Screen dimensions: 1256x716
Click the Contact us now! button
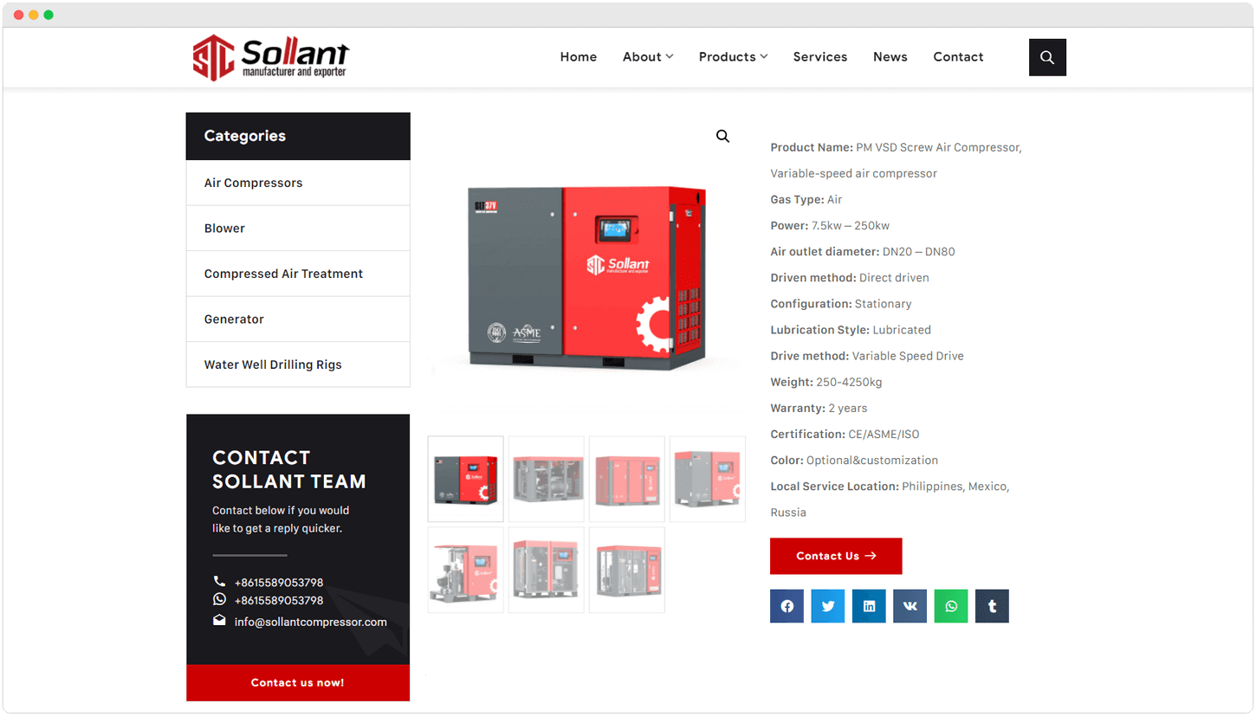point(298,683)
